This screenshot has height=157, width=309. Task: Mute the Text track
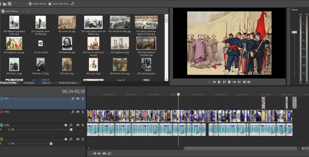coord(78,99)
